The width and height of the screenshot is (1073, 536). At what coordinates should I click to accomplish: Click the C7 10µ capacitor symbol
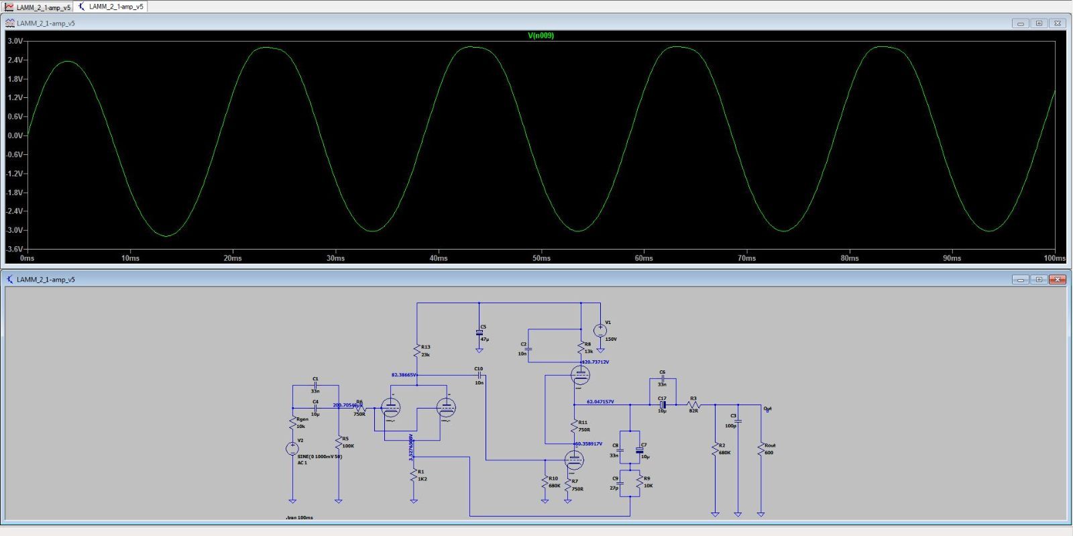(x=639, y=451)
